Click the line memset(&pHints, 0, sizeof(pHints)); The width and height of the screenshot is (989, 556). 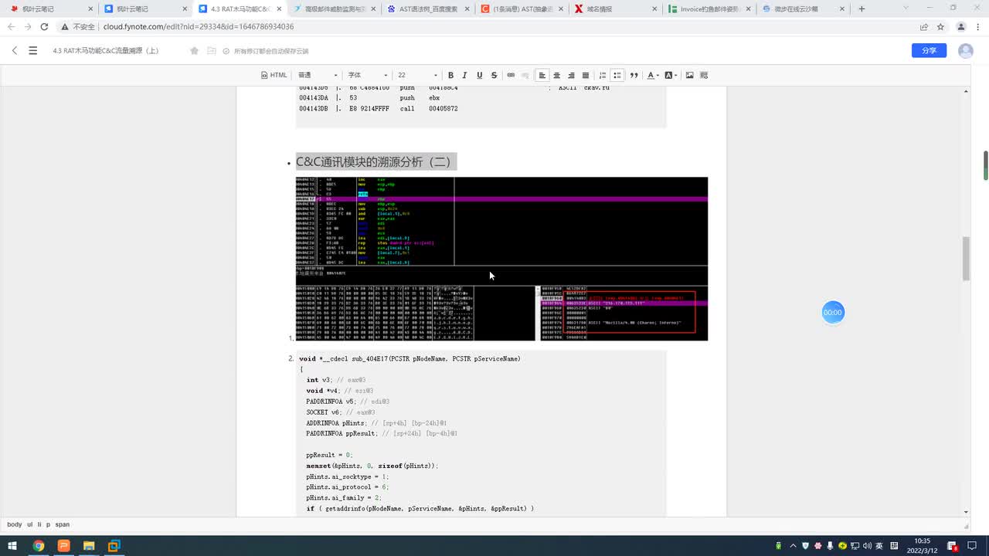point(372,466)
